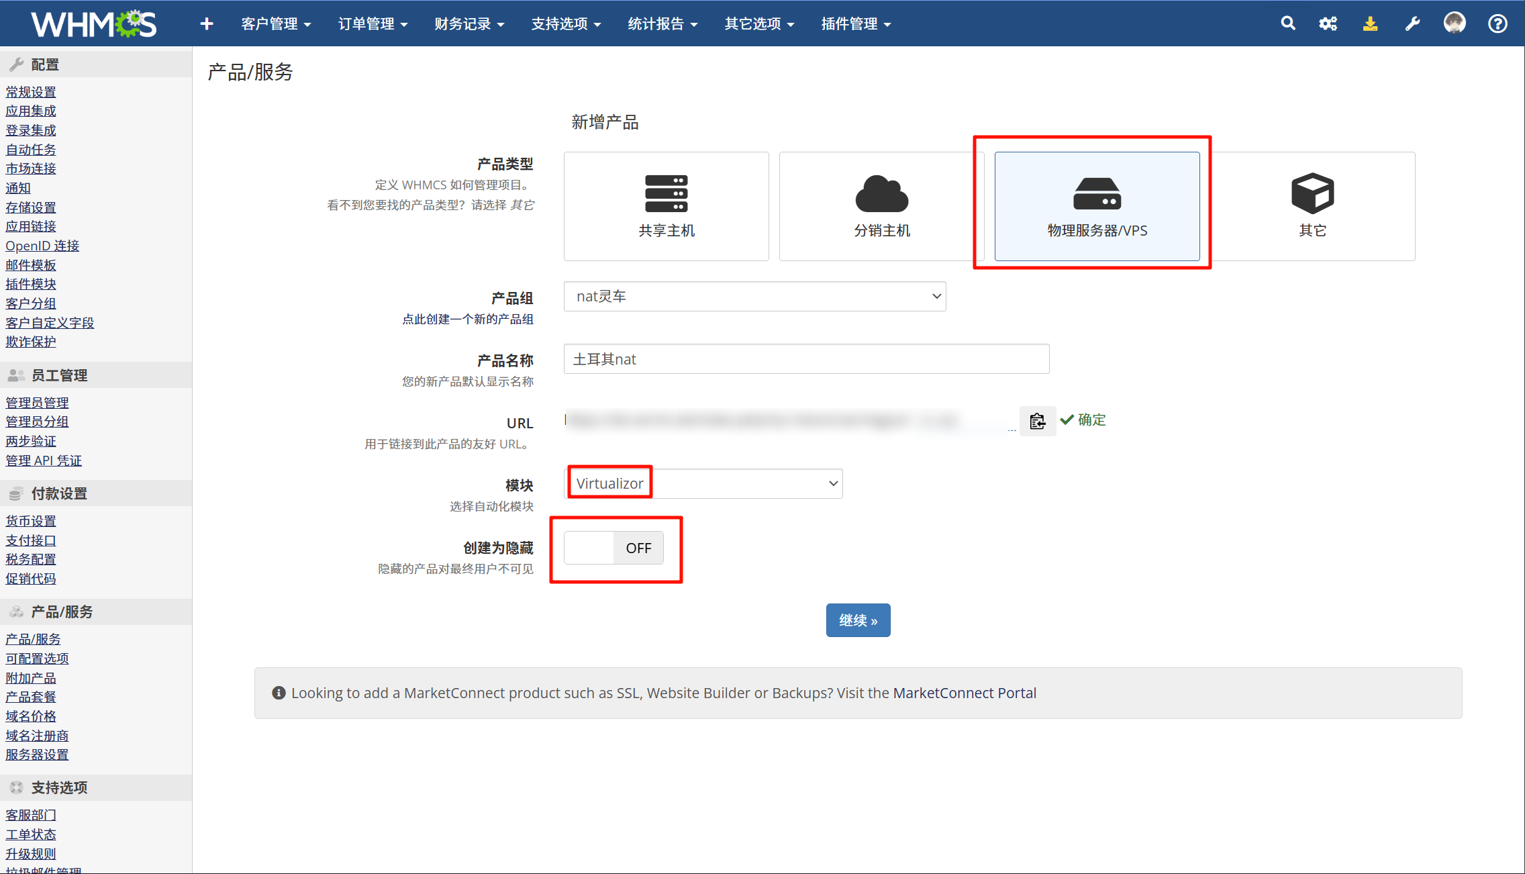Click the yellow download update icon
This screenshot has width=1525, height=874.
(1370, 23)
